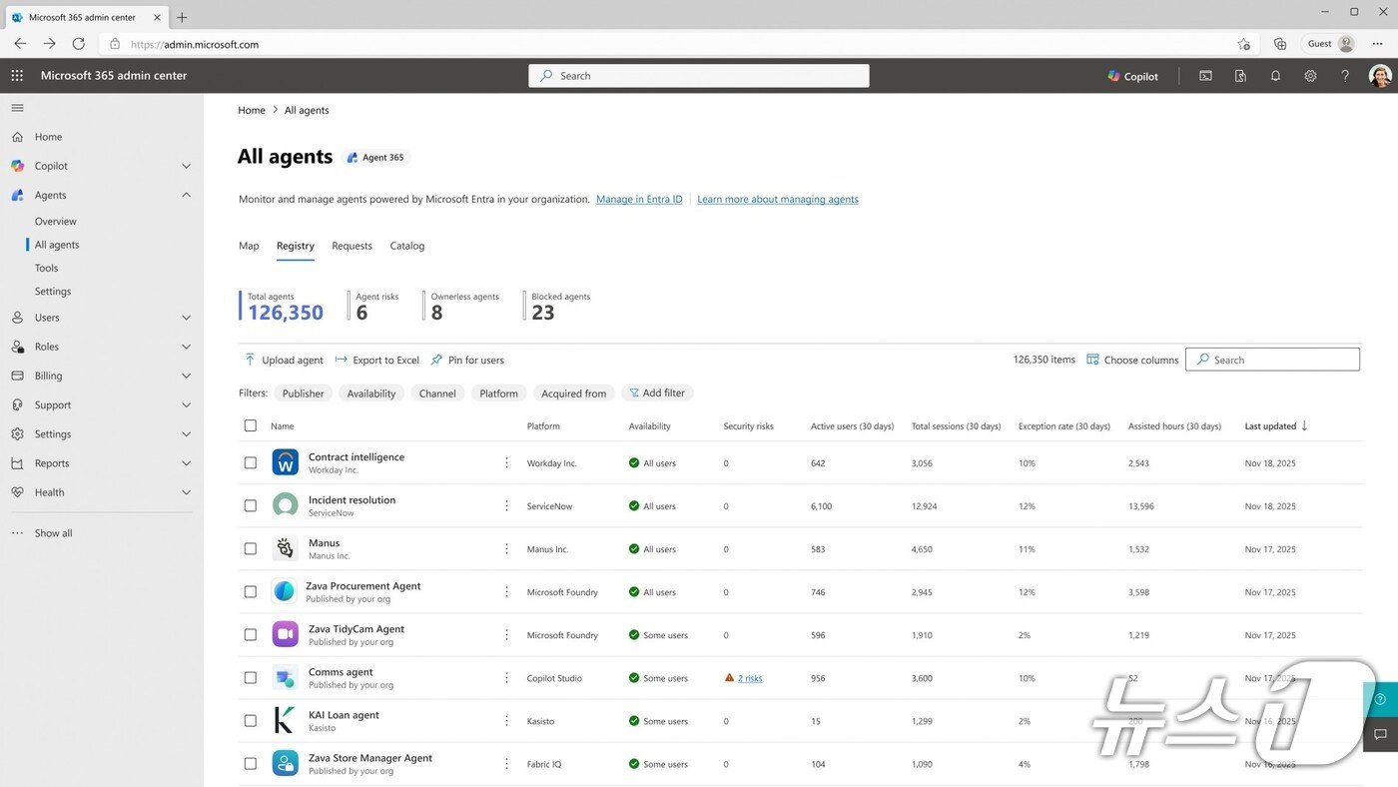
Task: Expand the Users section in the sidebar
Action: click(x=186, y=317)
